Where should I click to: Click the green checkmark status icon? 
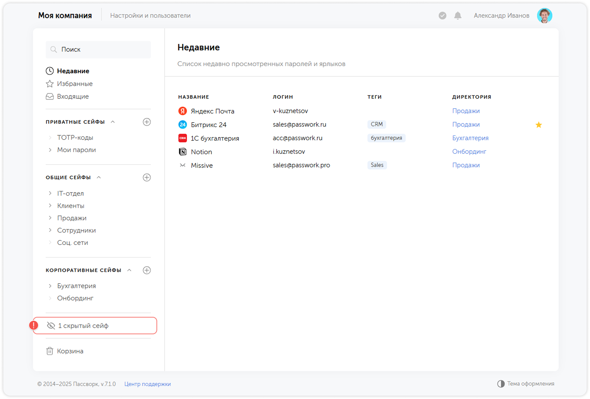(442, 16)
